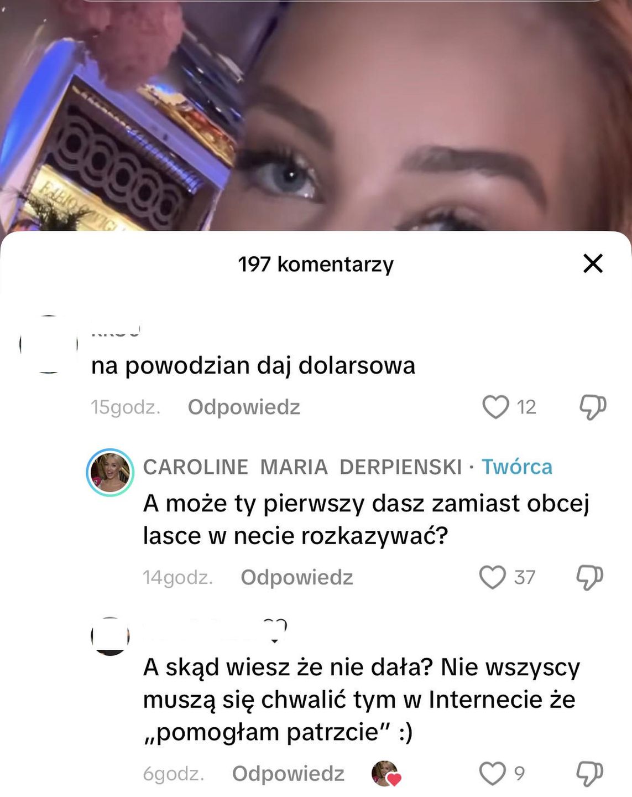Select the 'A może ty pierwszy dasz' comment text
This screenshot has width=632, height=797.
[x=366, y=519]
